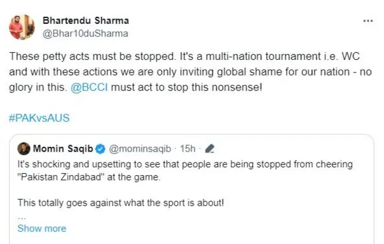The height and width of the screenshot is (244, 384).
Task: Click the @Bhar10duSharma handle
Action: click(x=85, y=33)
